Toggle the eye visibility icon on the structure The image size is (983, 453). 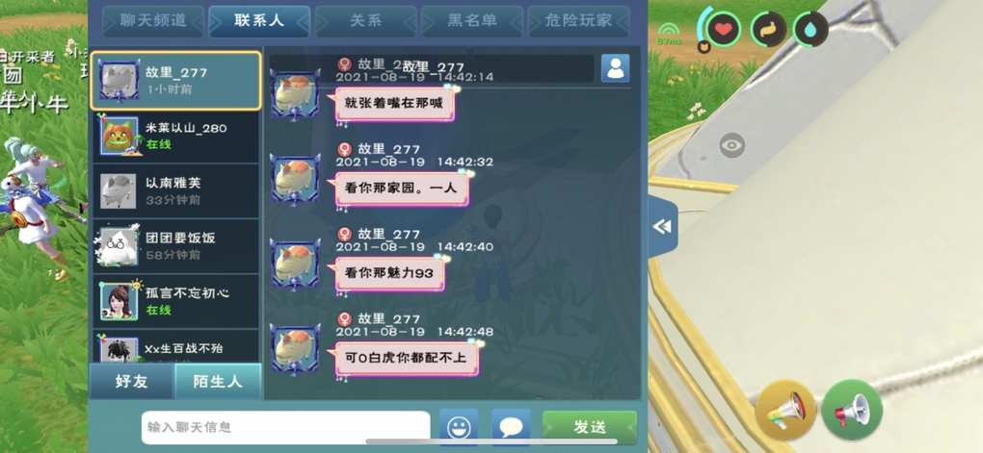coord(731,145)
